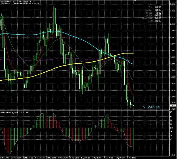Click the 1.9645 price axis label
This screenshot has height=159, width=177.
pyautogui.click(x=173, y=109)
